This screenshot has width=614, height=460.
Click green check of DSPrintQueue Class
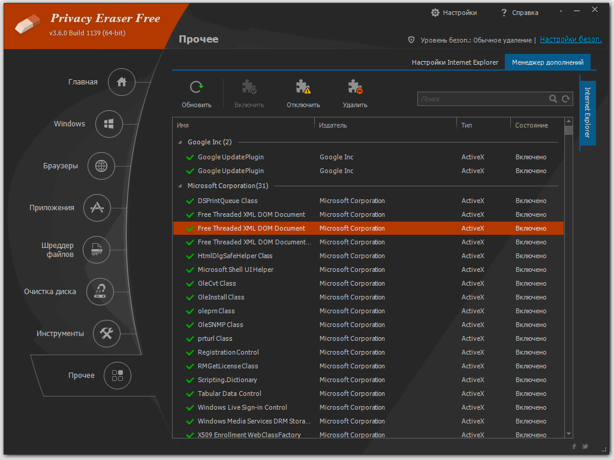pos(190,201)
